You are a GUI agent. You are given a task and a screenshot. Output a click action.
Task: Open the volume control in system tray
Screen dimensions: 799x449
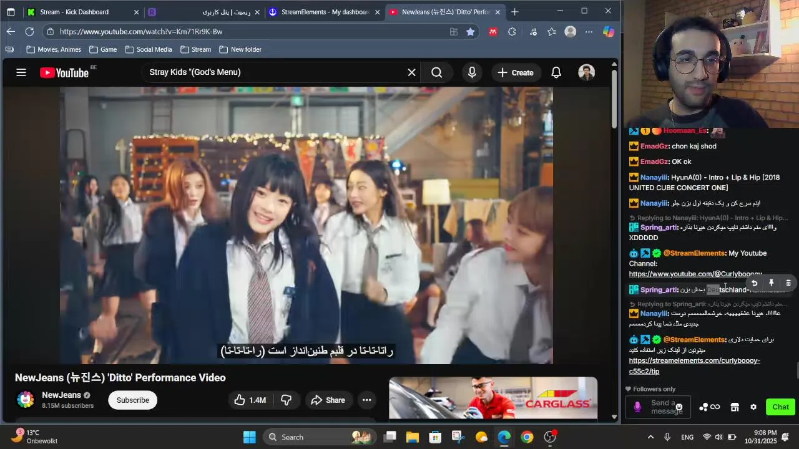coord(718,437)
